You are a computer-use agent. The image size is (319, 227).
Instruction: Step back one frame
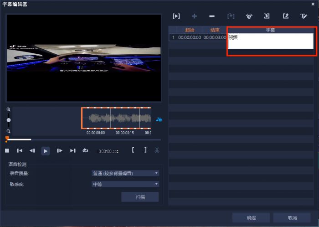[x=32, y=150]
